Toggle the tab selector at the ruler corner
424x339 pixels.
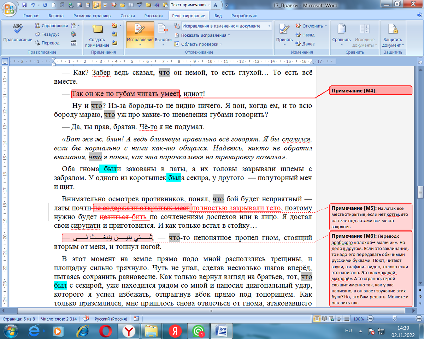[x=5, y=62]
